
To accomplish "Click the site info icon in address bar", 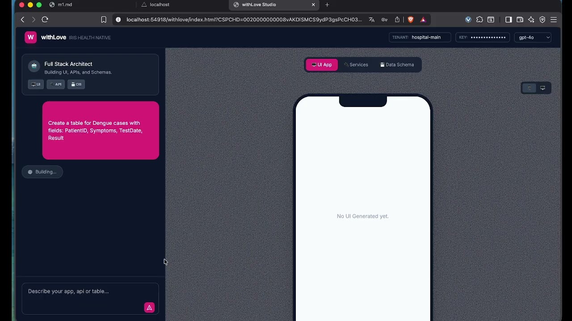I will click(118, 20).
